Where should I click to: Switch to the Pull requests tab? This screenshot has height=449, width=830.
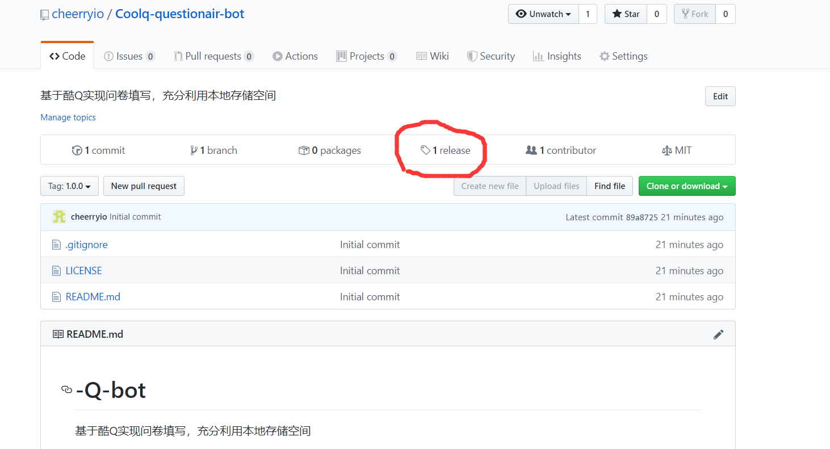213,56
